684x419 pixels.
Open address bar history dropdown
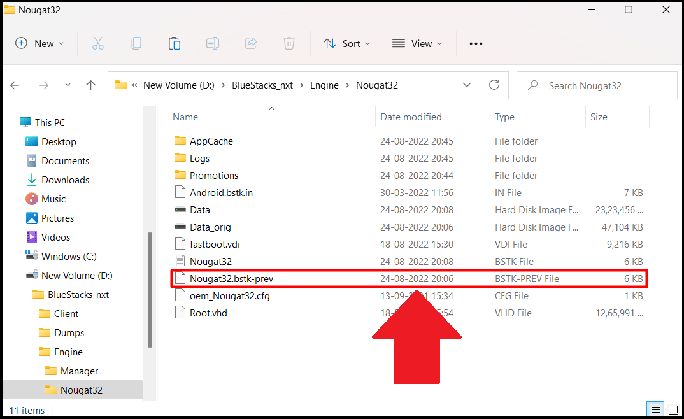(x=467, y=84)
